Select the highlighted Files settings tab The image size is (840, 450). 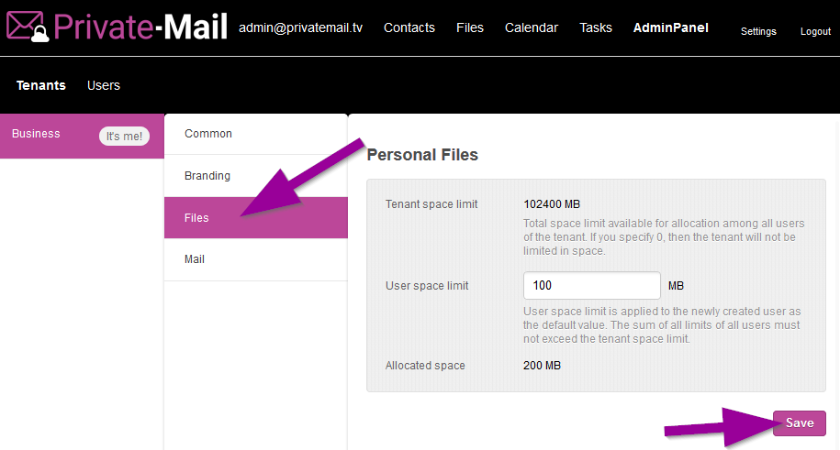(196, 218)
